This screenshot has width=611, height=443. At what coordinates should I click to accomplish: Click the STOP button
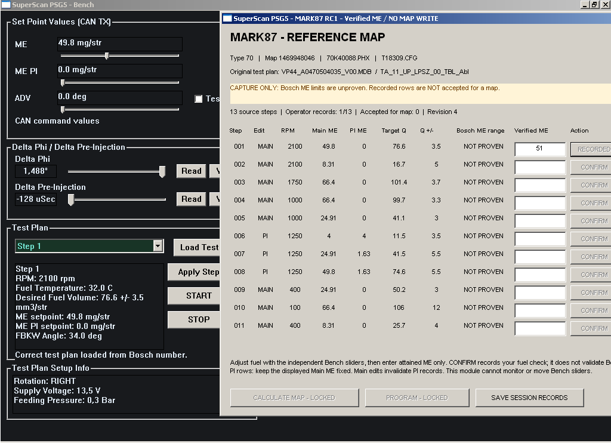pos(195,319)
